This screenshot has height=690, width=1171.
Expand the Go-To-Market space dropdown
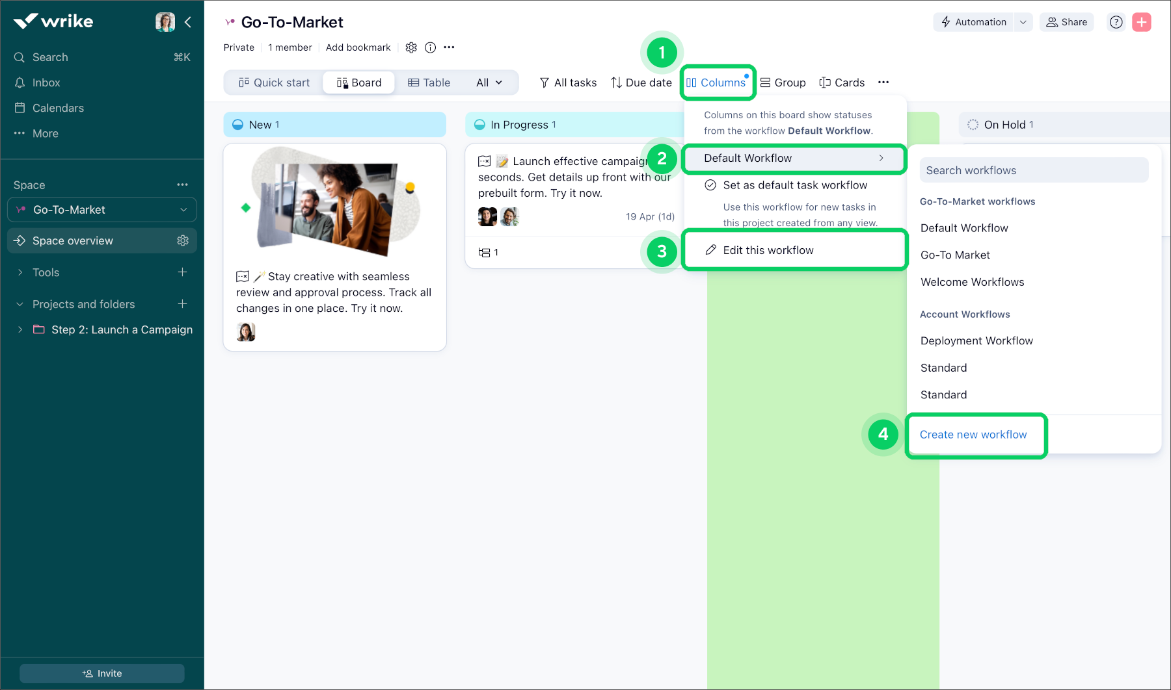[182, 209]
